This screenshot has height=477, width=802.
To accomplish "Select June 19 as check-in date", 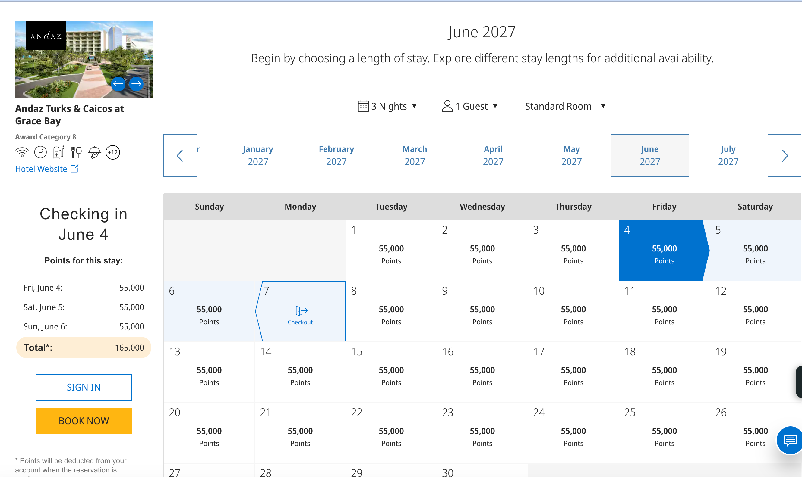I will (x=755, y=372).
